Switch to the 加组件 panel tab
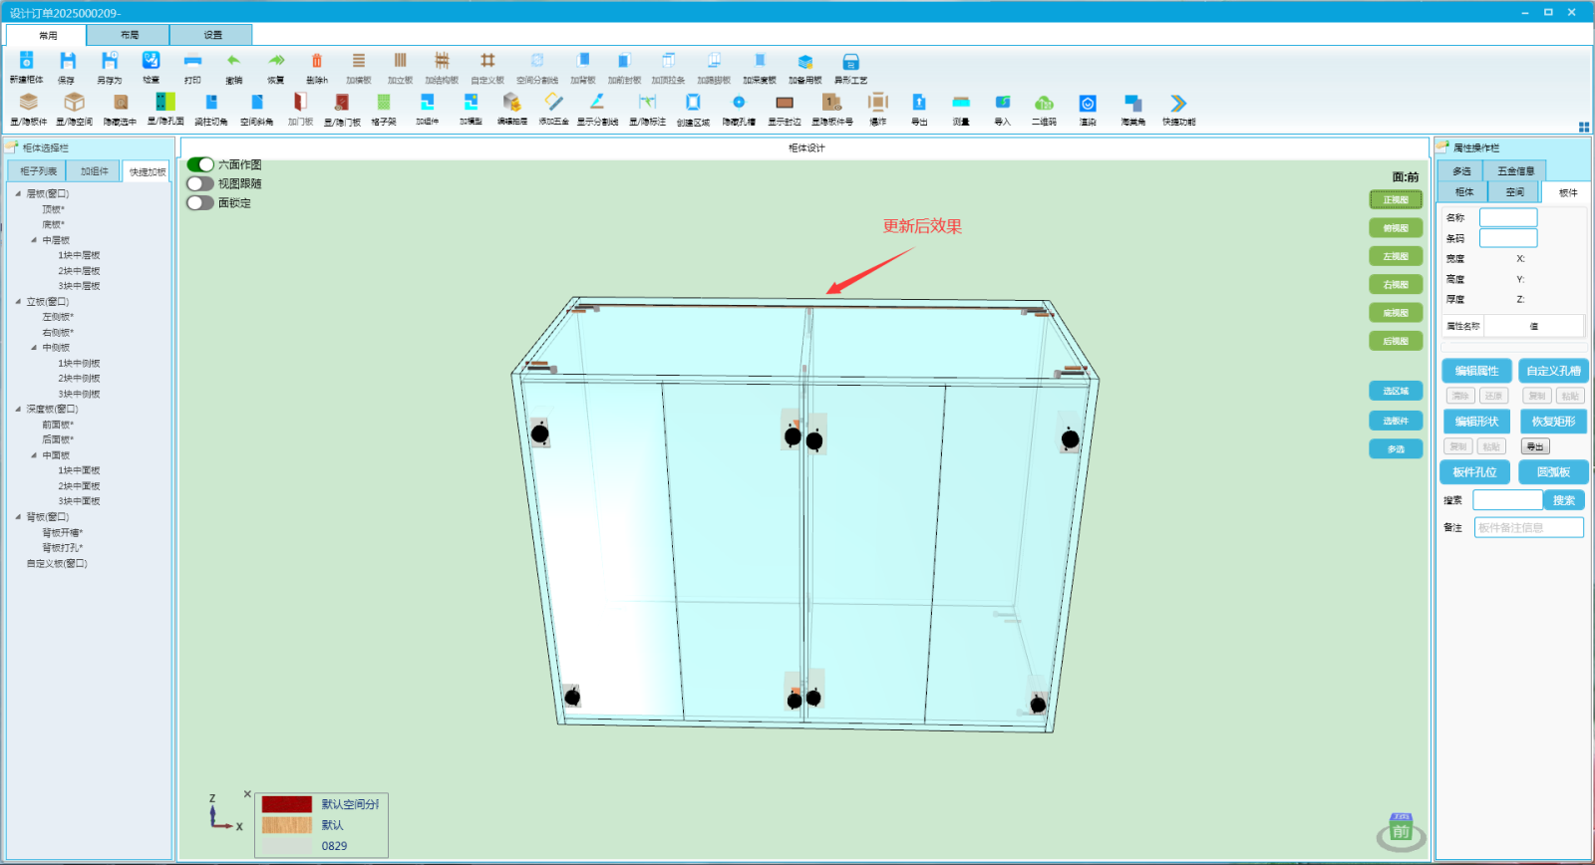 pos(95,171)
